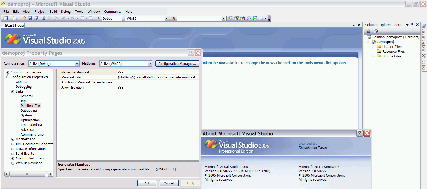Click the Cut scissors icon
Viewport: 427px width, 189px height.
44,18
